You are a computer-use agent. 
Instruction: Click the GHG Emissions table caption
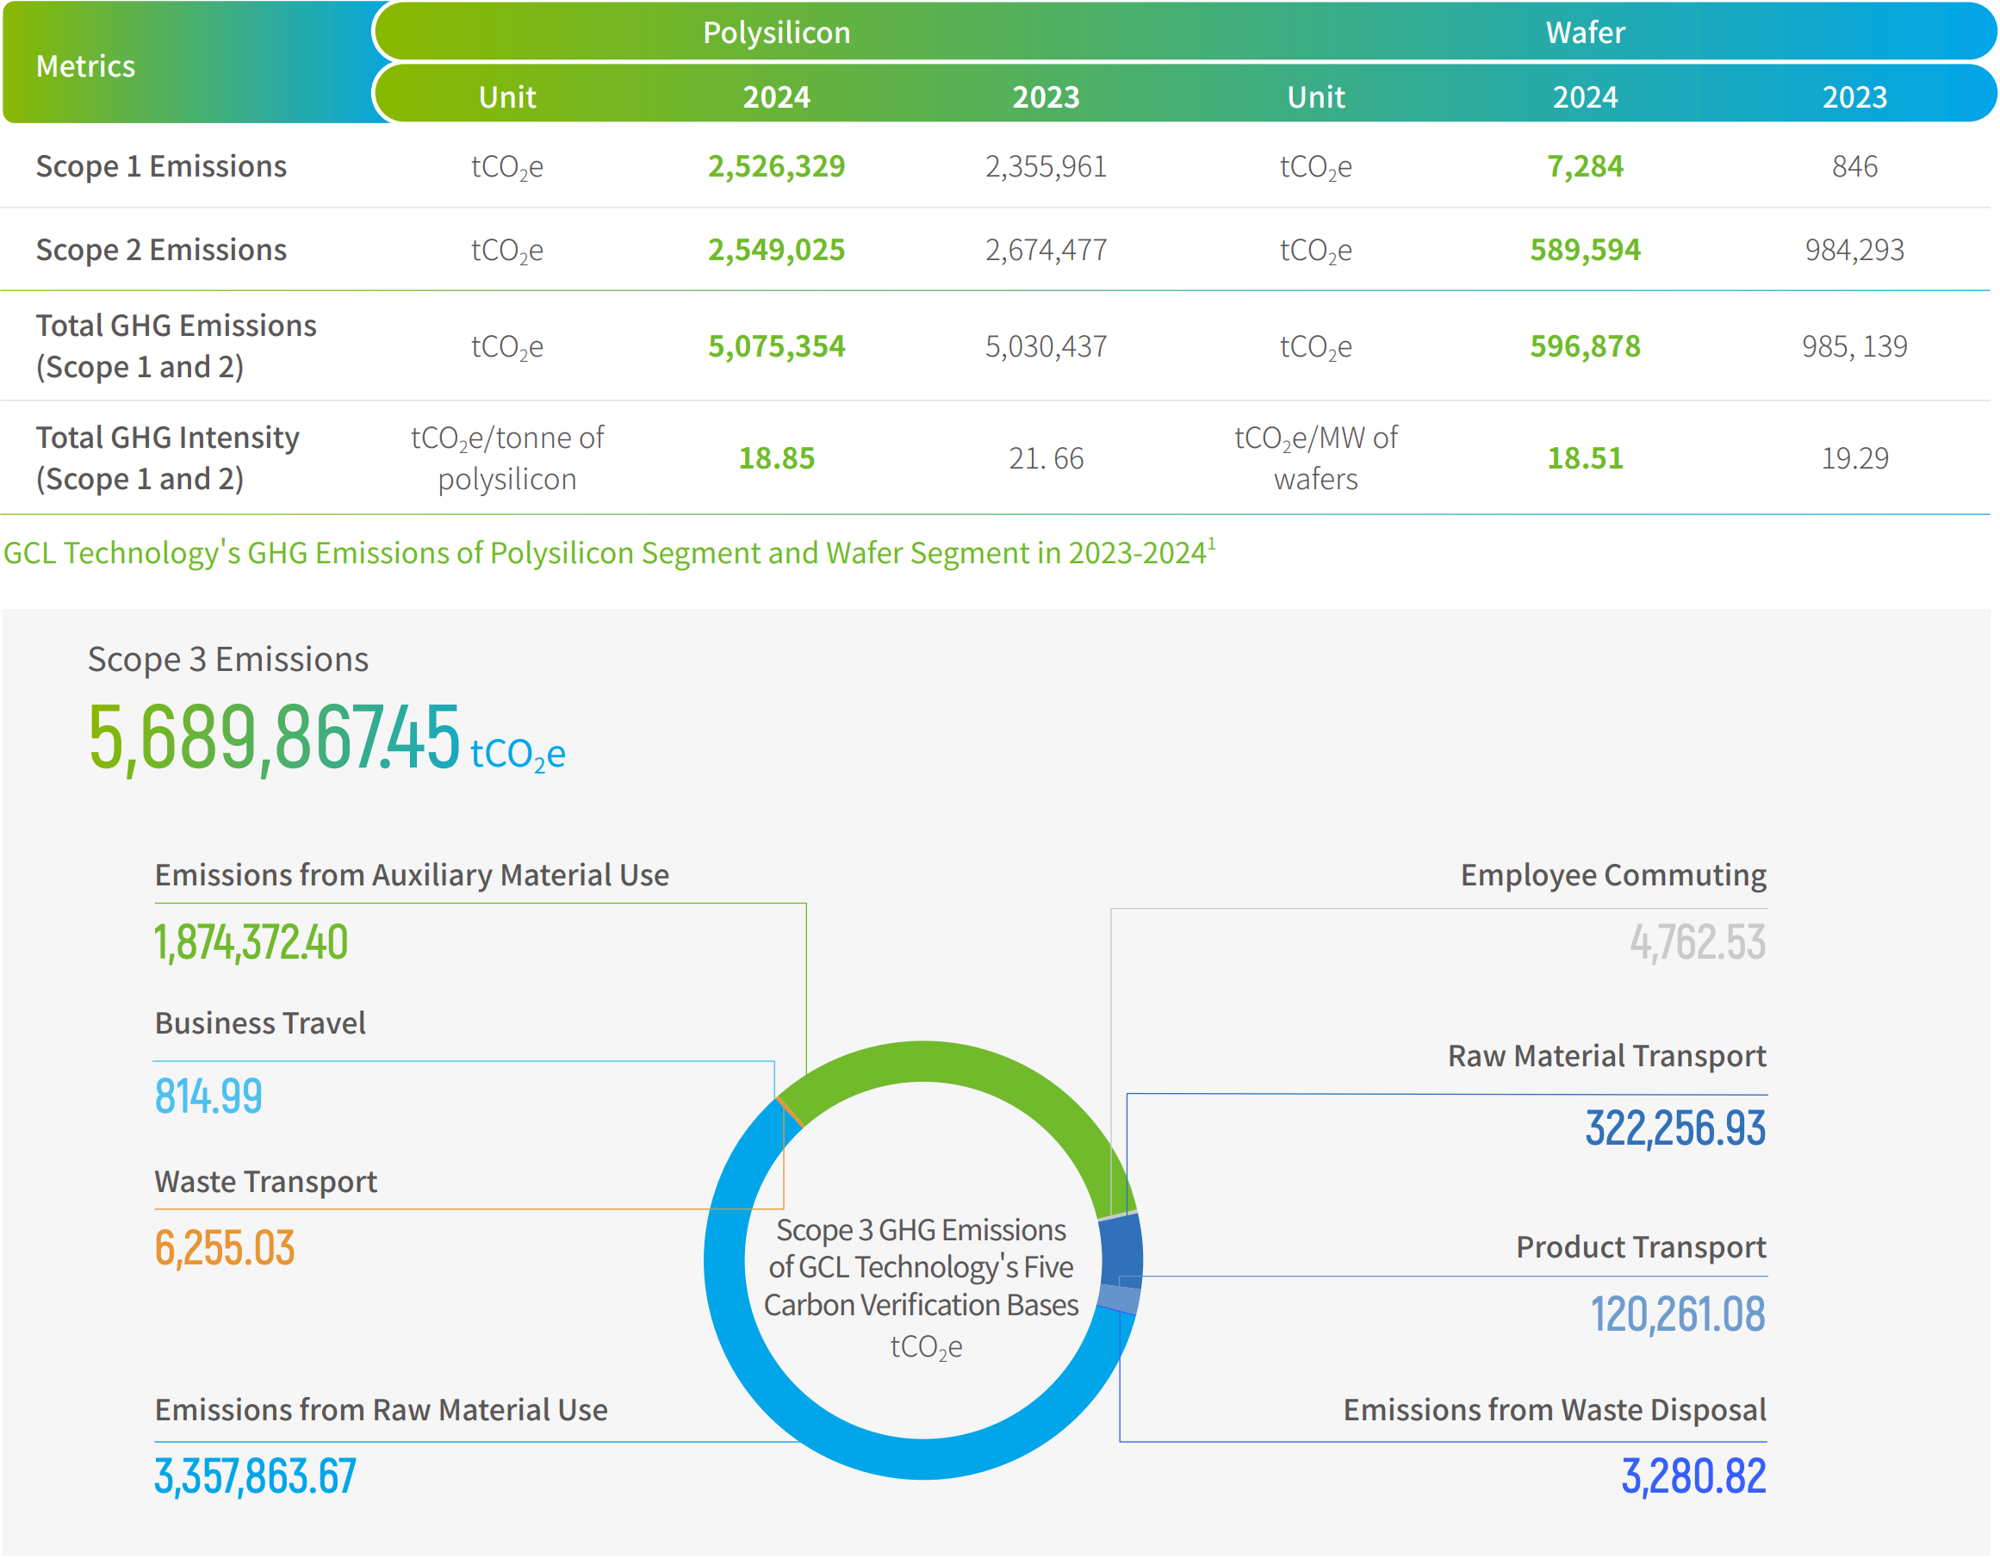pos(609,553)
